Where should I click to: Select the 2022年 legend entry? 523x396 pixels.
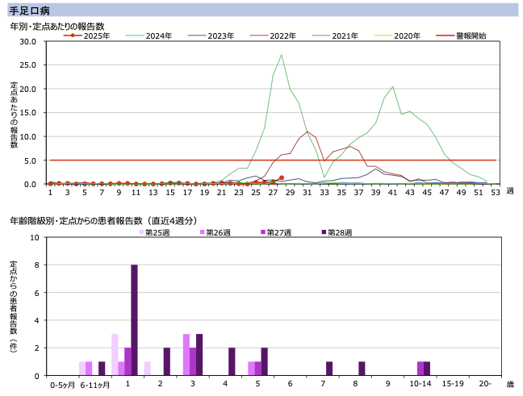point(273,35)
